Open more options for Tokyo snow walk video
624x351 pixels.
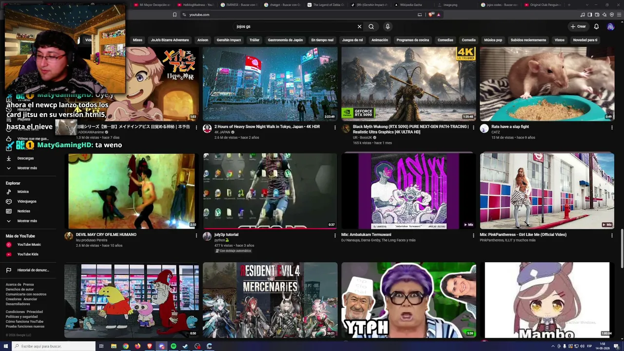(x=335, y=127)
